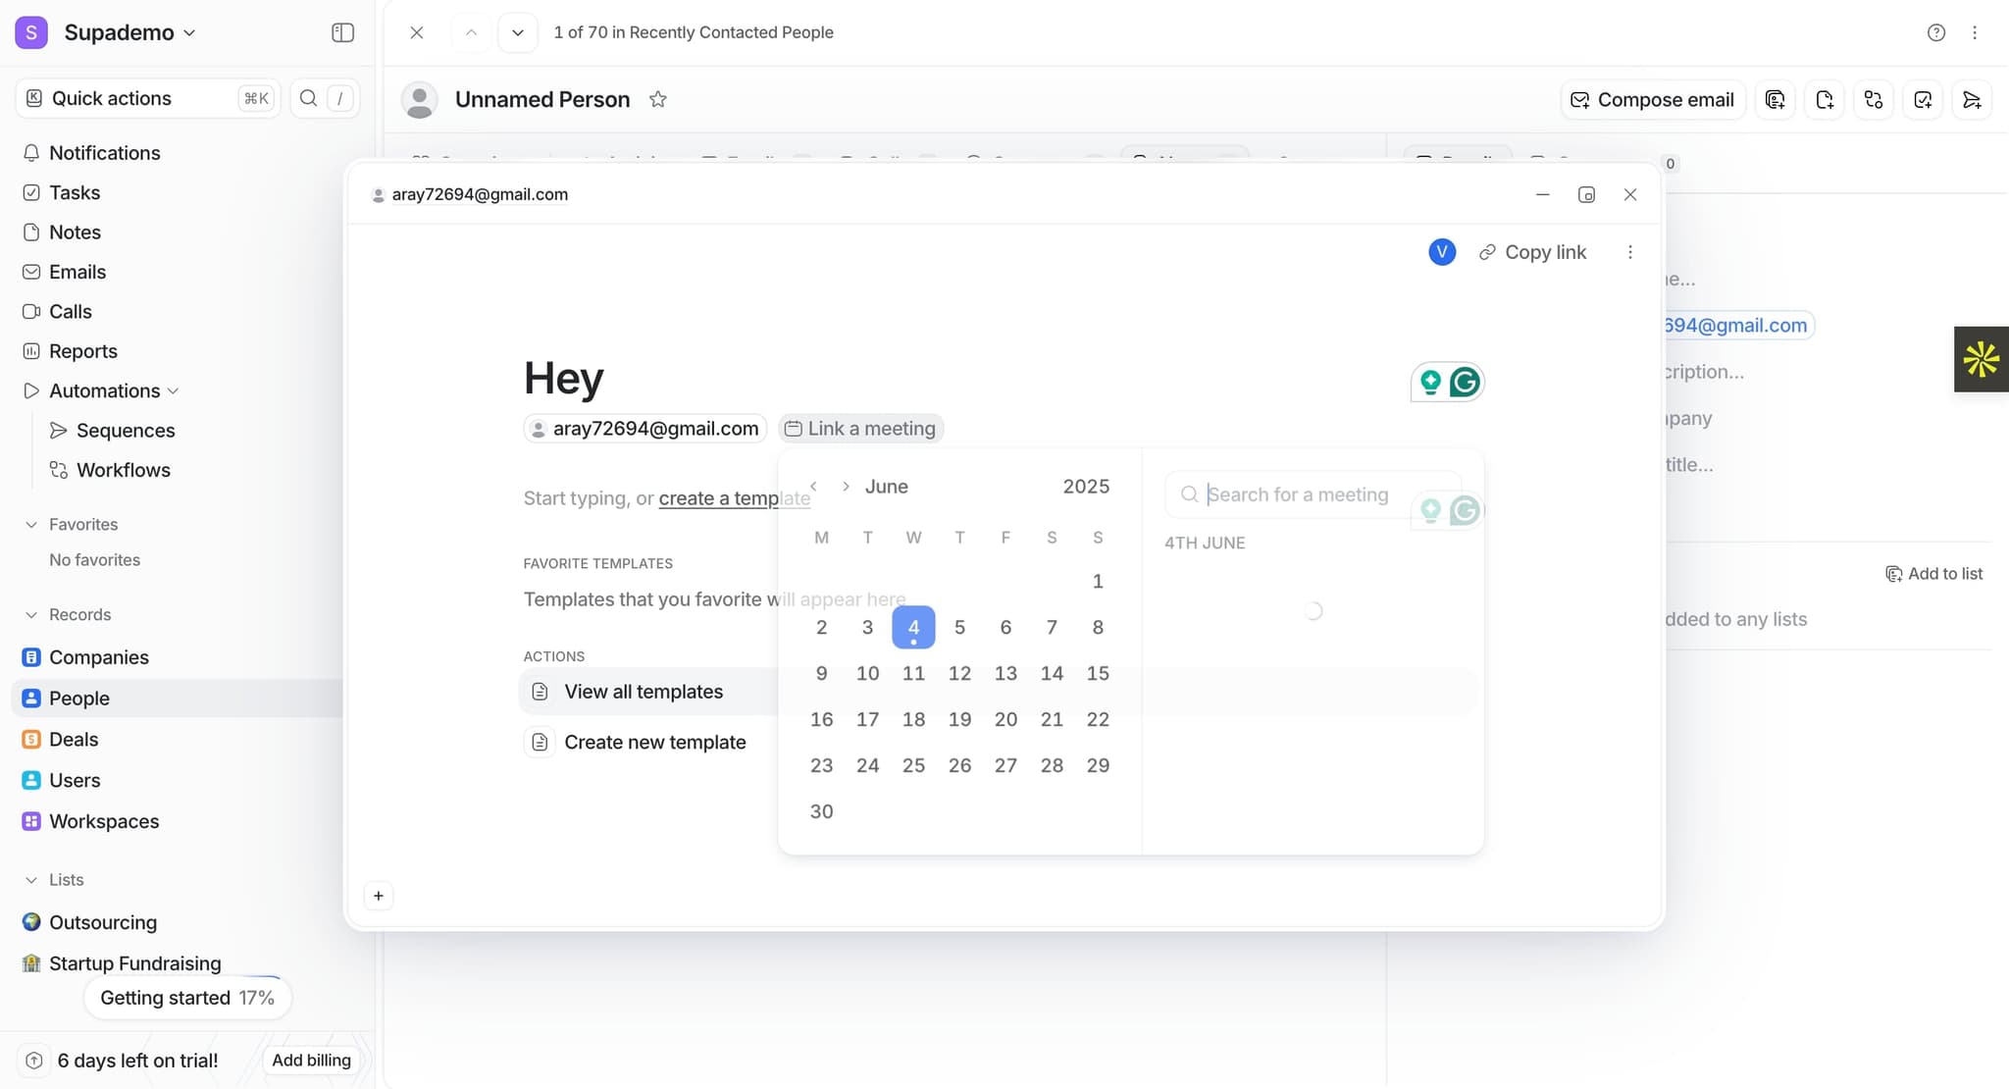Image resolution: width=2009 pixels, height=1089 pixels.
Task: Open People records
Action: [177, 699]
